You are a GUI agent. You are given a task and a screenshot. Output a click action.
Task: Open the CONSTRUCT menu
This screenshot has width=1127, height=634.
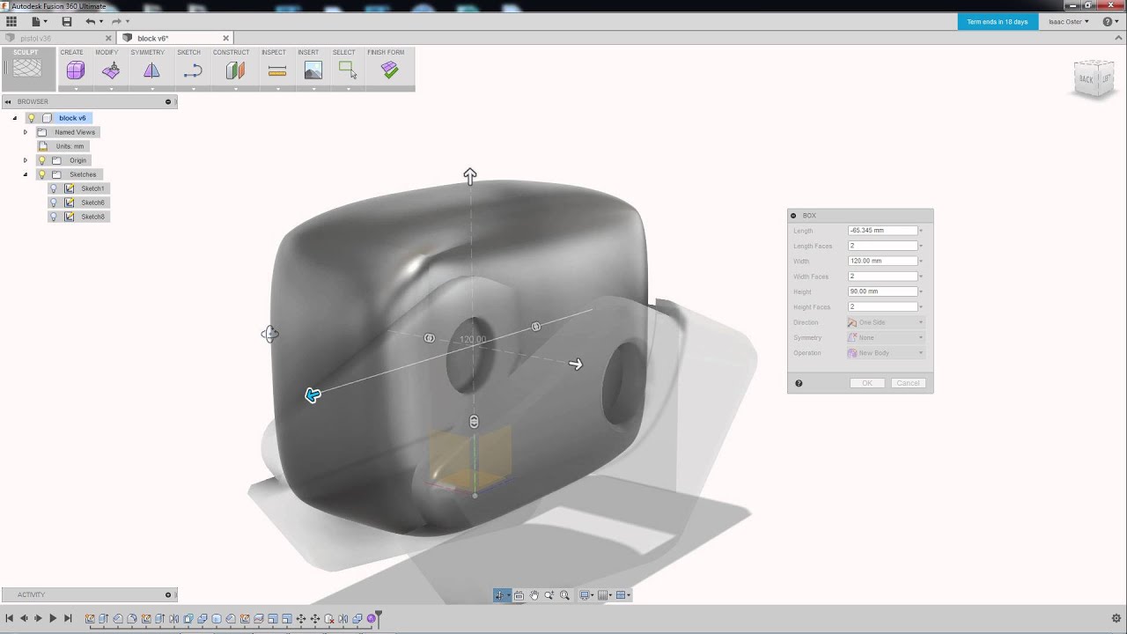point(232,52)
